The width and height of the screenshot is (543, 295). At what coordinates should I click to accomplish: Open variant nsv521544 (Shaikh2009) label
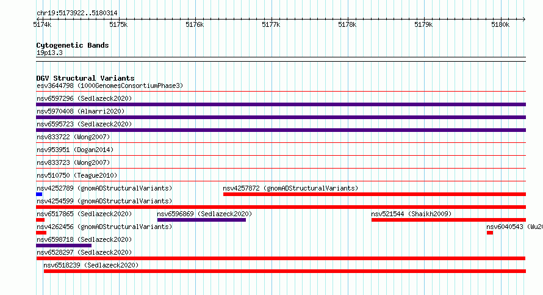tap(411, 214)
